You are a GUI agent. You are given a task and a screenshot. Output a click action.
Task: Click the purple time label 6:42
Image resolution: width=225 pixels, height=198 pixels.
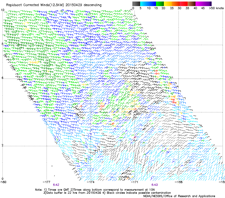(x=56, y=185)
